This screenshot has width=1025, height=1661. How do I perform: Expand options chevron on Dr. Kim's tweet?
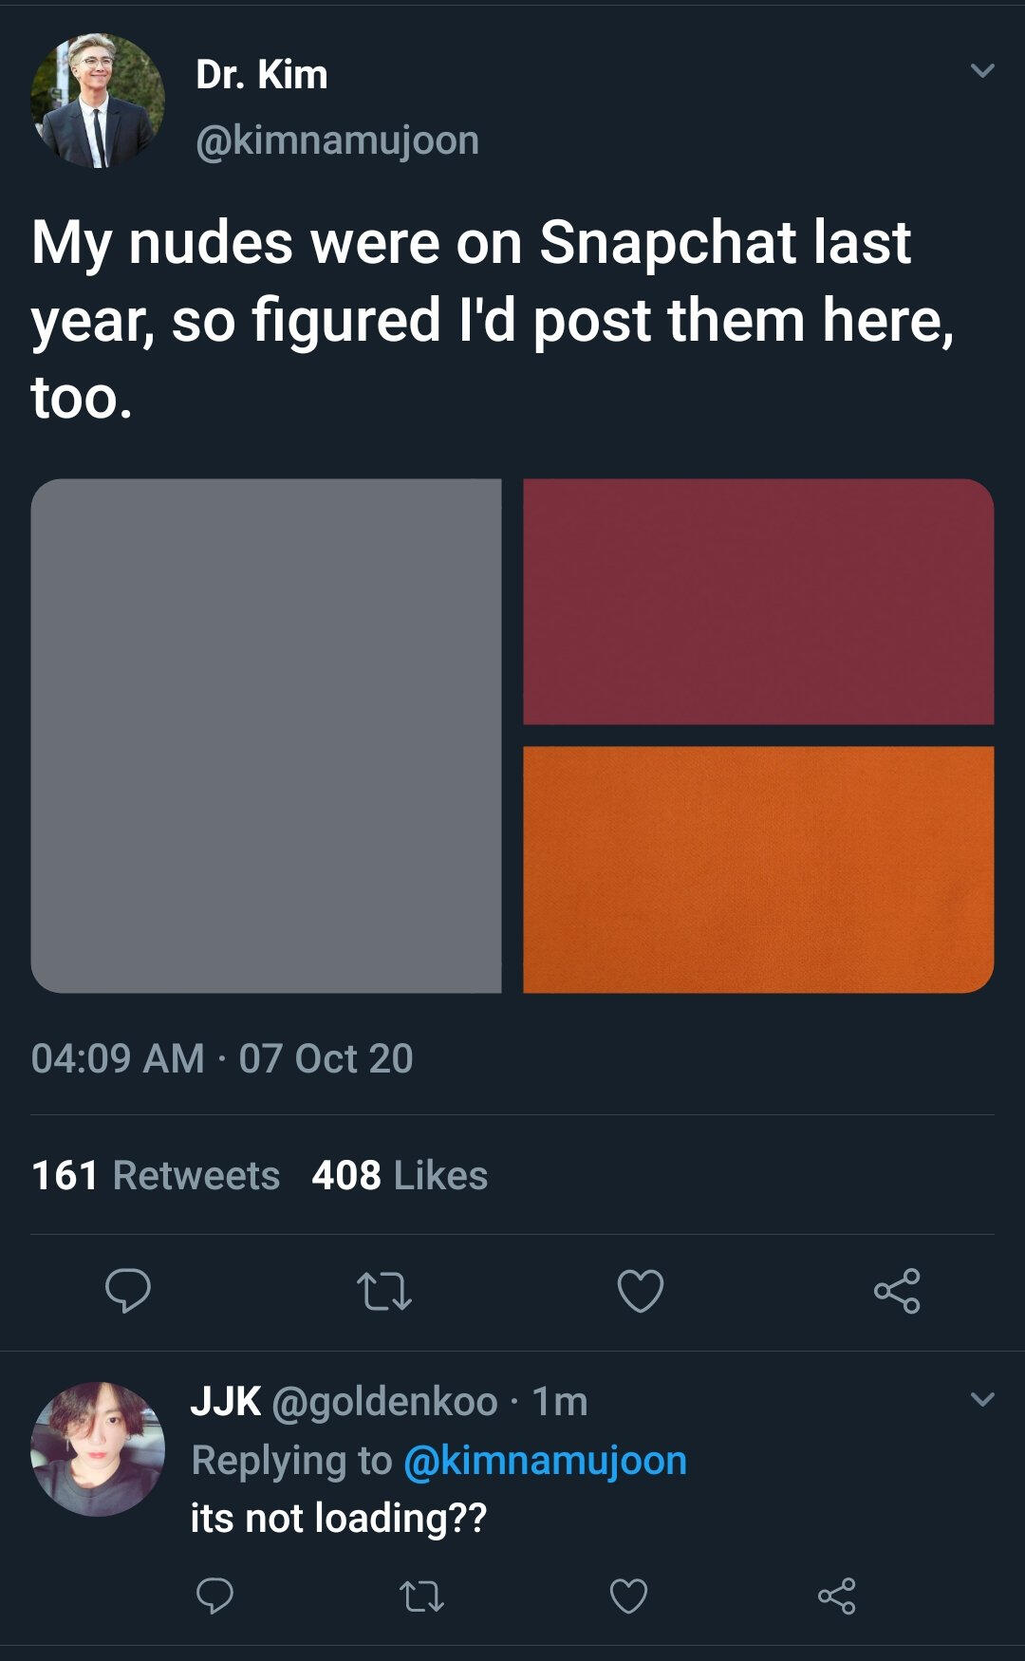(x=982, y=71)
